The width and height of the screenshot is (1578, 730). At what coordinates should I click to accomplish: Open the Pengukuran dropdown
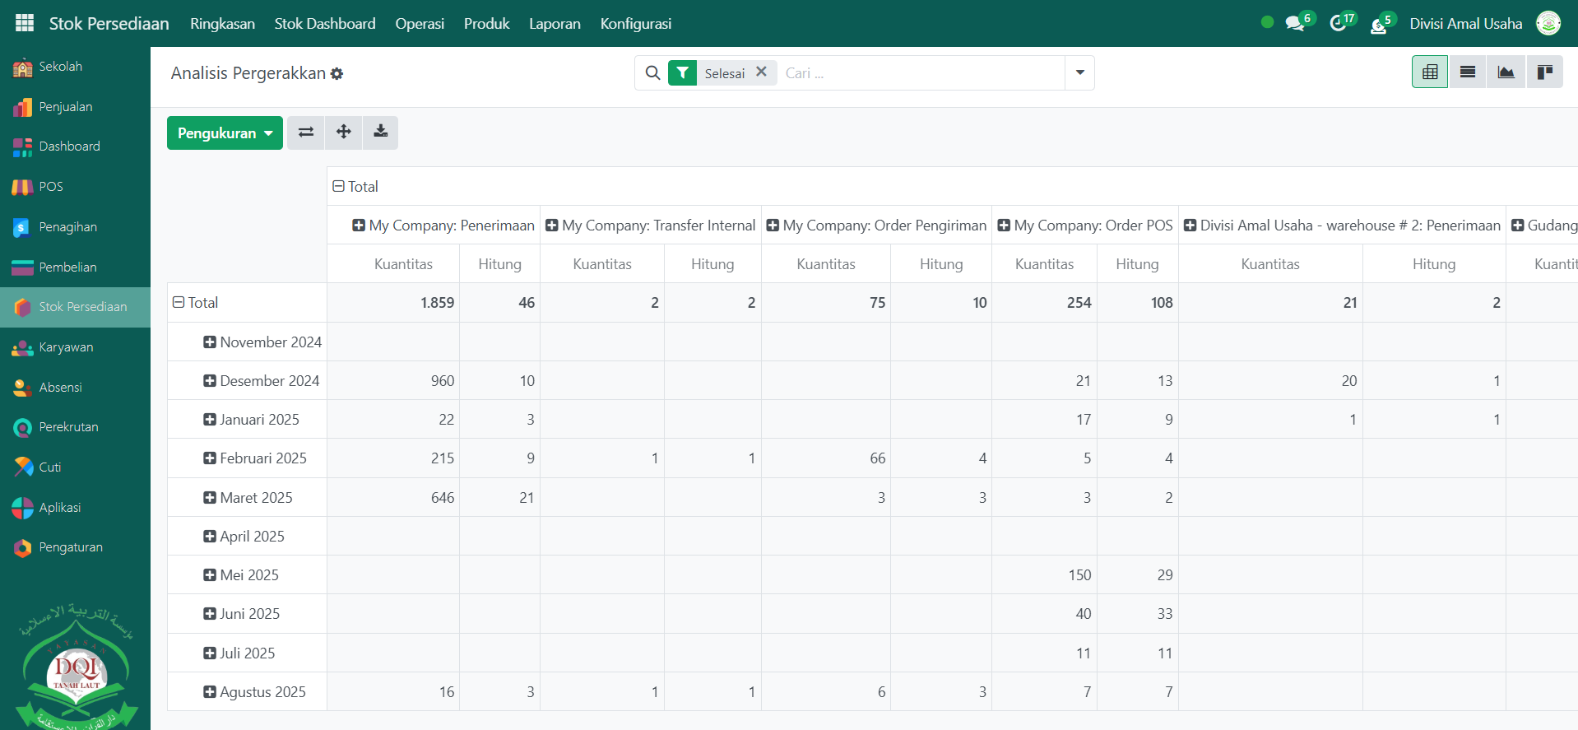point(225,133)
